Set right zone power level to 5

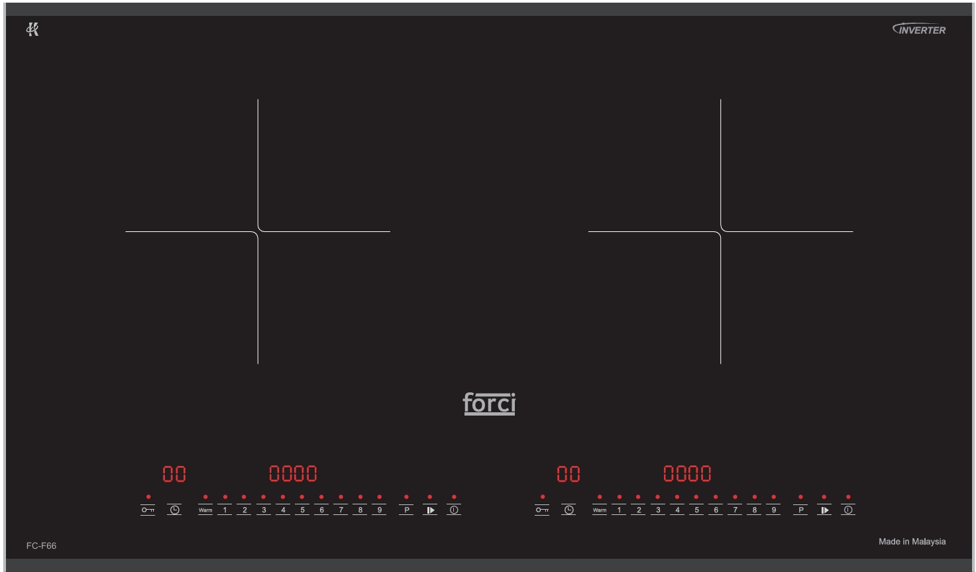coord(696,510)
